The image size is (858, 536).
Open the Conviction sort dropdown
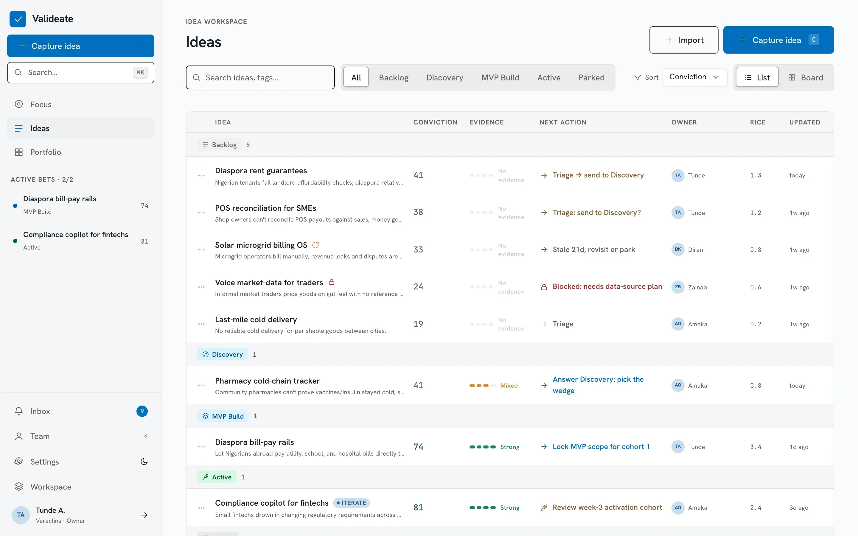pyautogui.click(x=694, y=77)
